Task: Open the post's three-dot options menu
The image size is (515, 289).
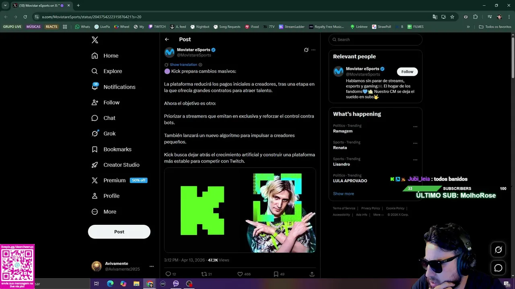Action: point(313,50)
